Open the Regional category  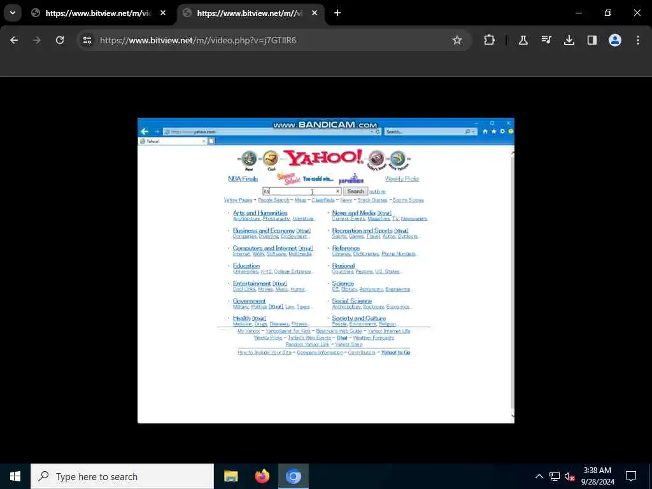tap(343, 266)
